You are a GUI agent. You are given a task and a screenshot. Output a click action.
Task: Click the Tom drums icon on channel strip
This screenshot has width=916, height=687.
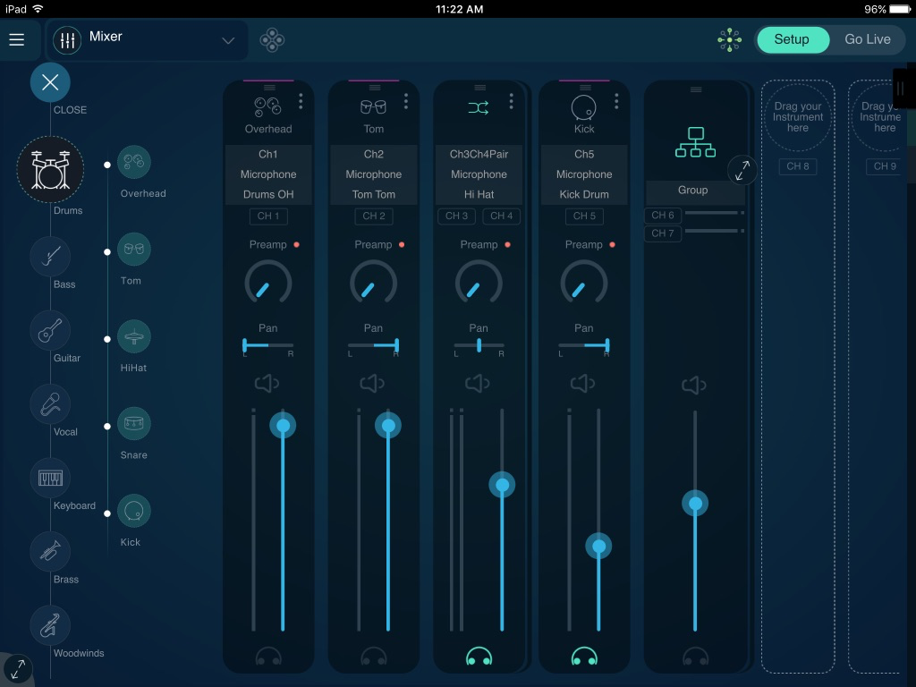(x=373, y=107)
